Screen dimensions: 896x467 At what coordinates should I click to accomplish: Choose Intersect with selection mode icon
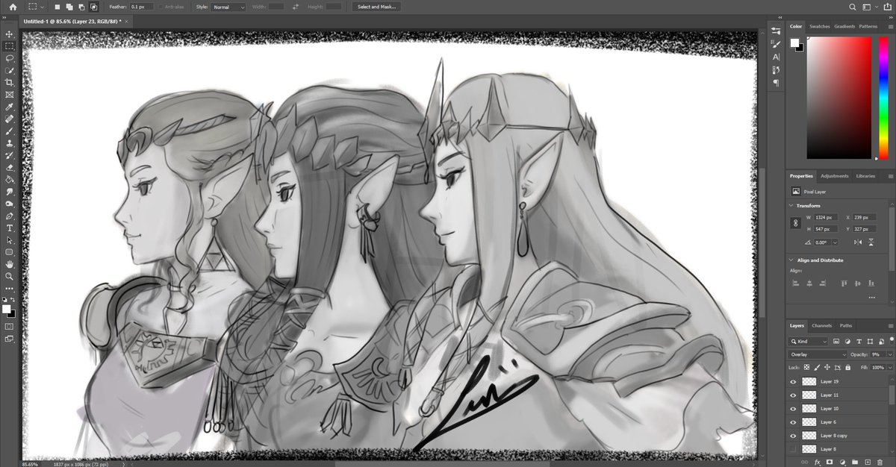tap(93, 7)
